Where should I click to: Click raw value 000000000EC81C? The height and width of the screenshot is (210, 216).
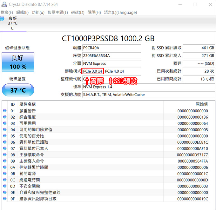pyautogui.click(x=192, y=142)
